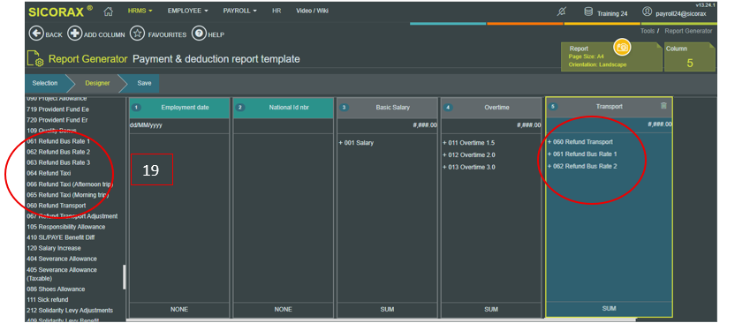Select the Transport column header
The width and height of the screenshot is (750, 323).
tap(609, 107)
